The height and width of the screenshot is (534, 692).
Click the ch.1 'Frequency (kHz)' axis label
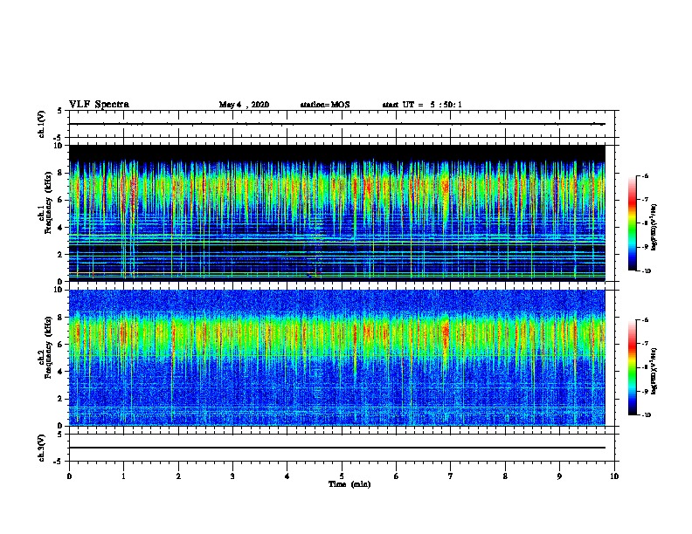[48, 202]
